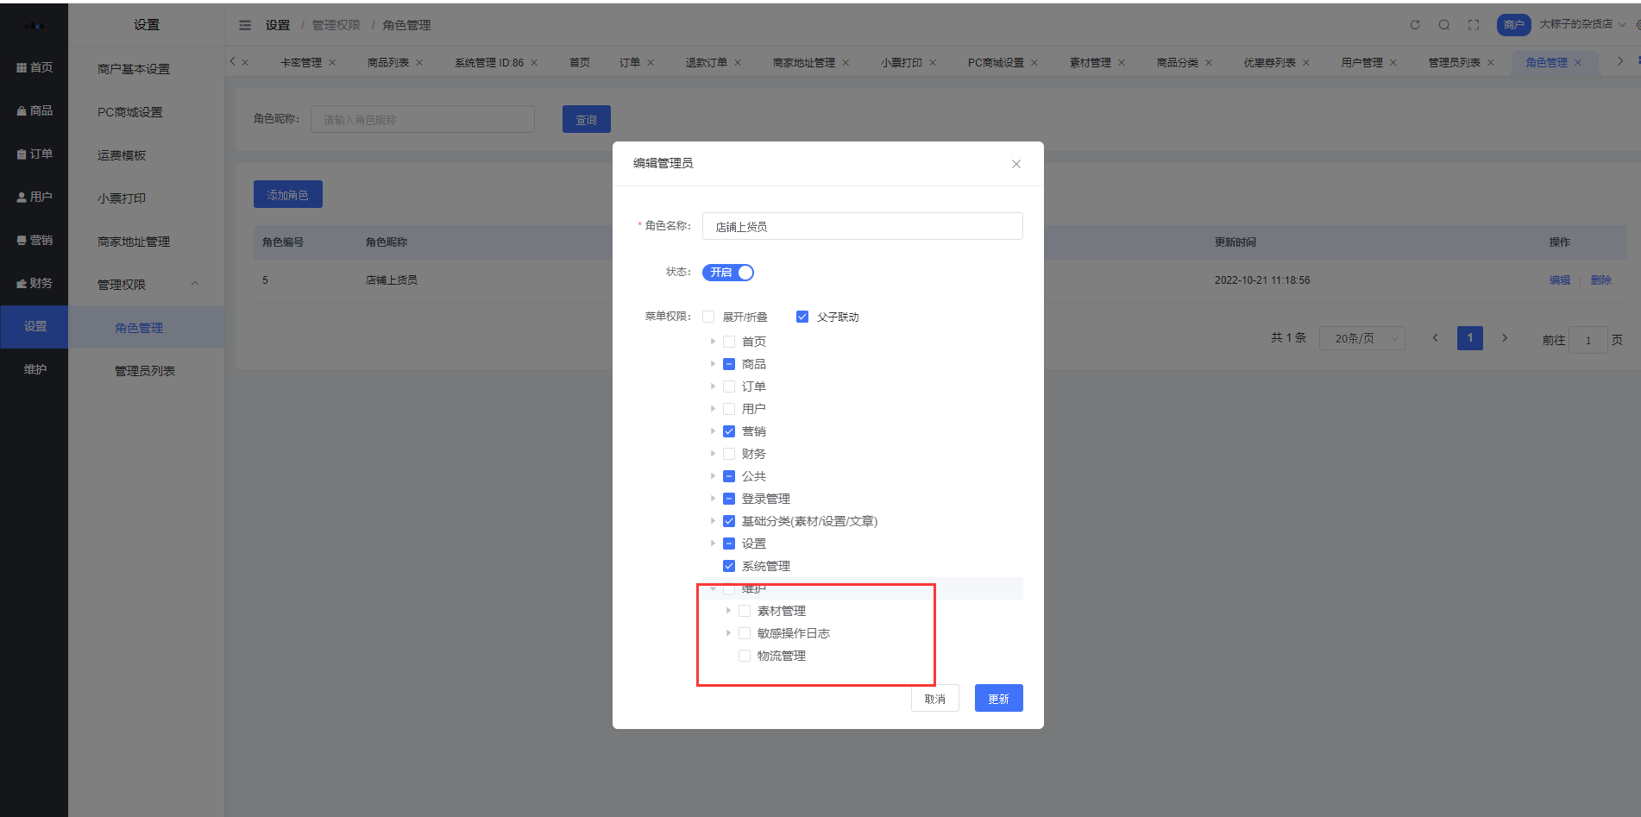Close the 商家地址管理 tab
This screenshot has width=1641, height=817.
pos(846,62)
